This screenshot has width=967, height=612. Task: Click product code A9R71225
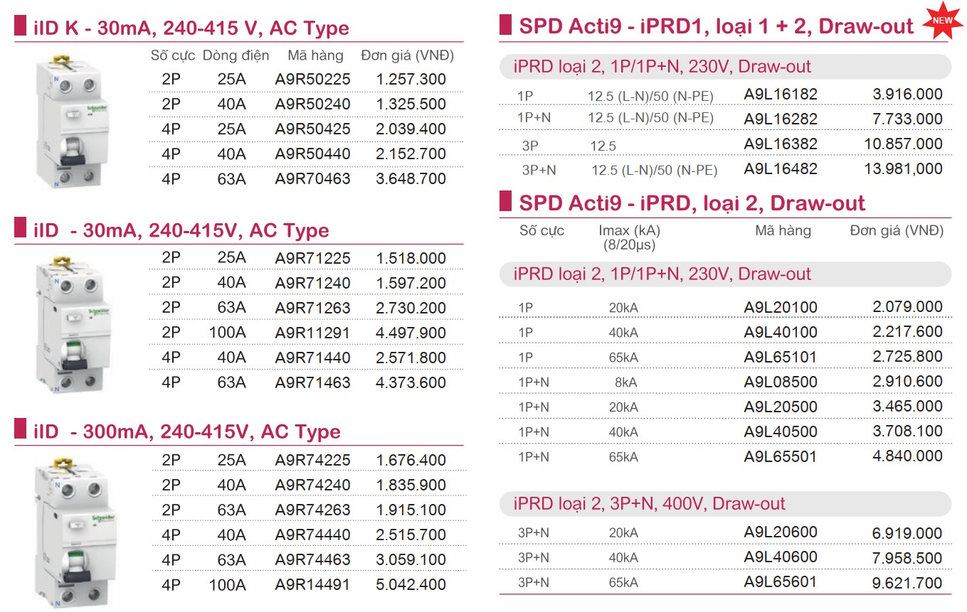point(313,259)
